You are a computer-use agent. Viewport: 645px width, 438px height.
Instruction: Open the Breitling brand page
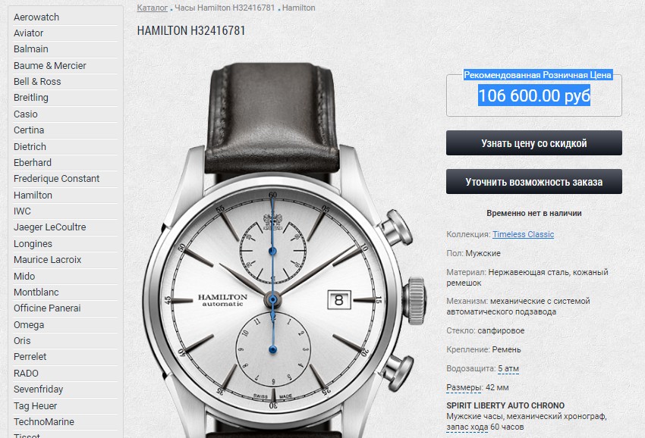click(31, 98)
